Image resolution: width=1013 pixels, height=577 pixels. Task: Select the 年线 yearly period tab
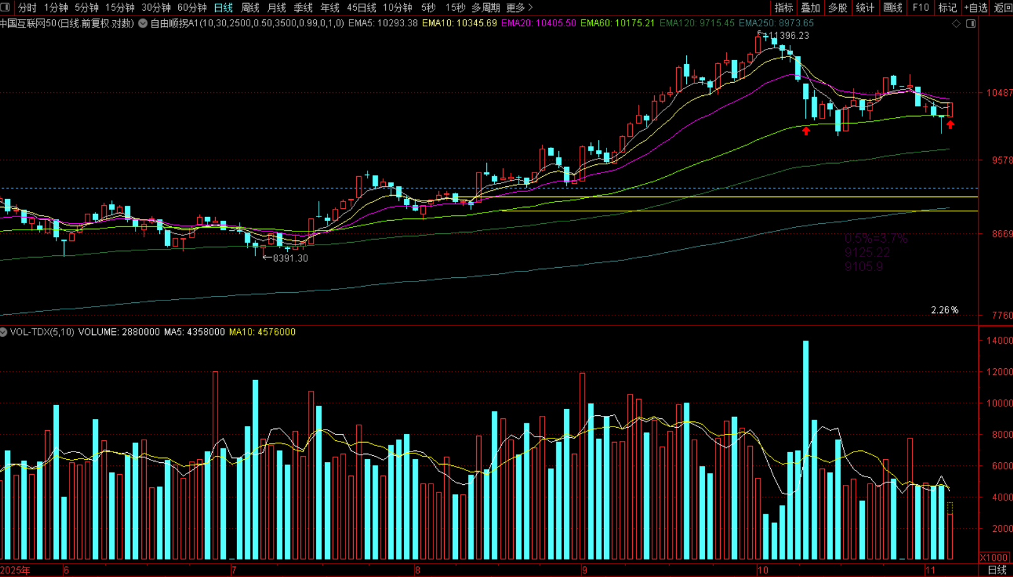330,8
